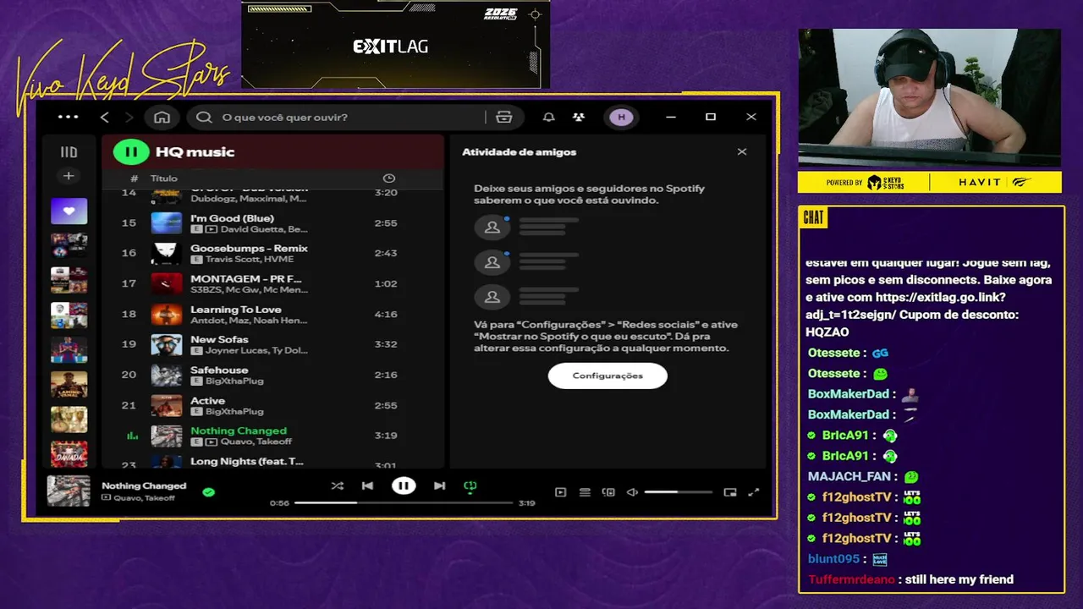1083x609 pixels.
Task: Open the play queue
Action: [585, 492]
